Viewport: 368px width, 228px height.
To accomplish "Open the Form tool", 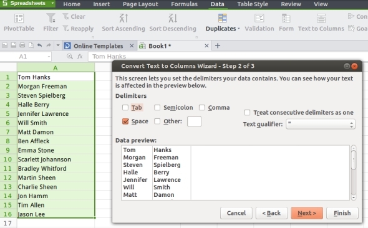I will click(x=286, y=22).
